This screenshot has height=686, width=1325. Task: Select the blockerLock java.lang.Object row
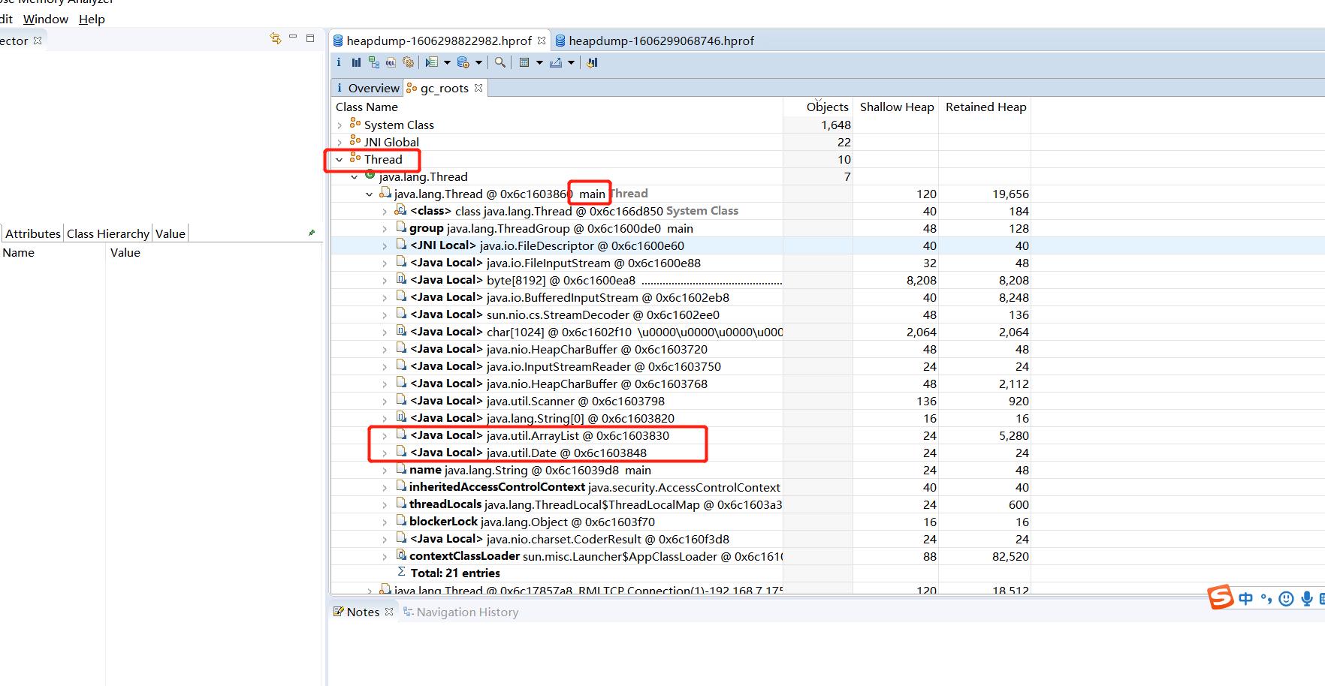[x=681, y=522]
